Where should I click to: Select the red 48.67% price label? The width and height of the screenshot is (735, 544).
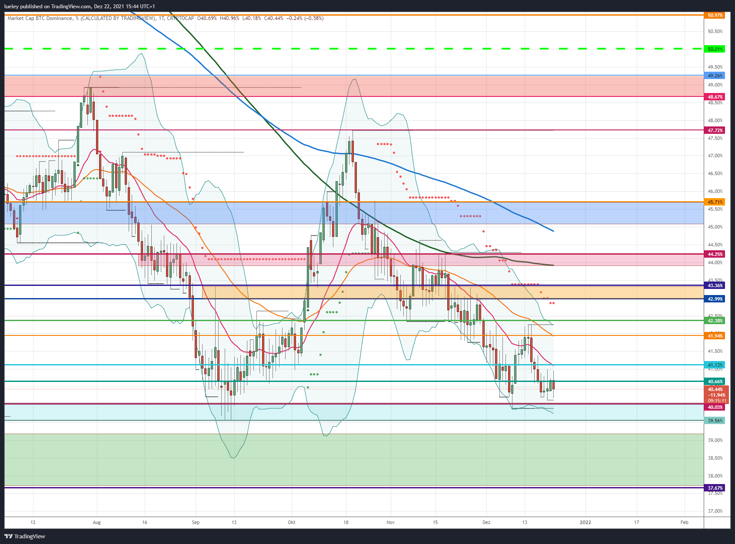tap(715, 97)
